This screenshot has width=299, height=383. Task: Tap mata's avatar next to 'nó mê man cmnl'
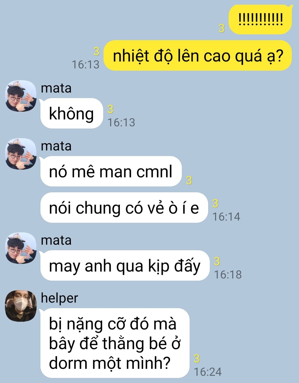pos(21,154)
